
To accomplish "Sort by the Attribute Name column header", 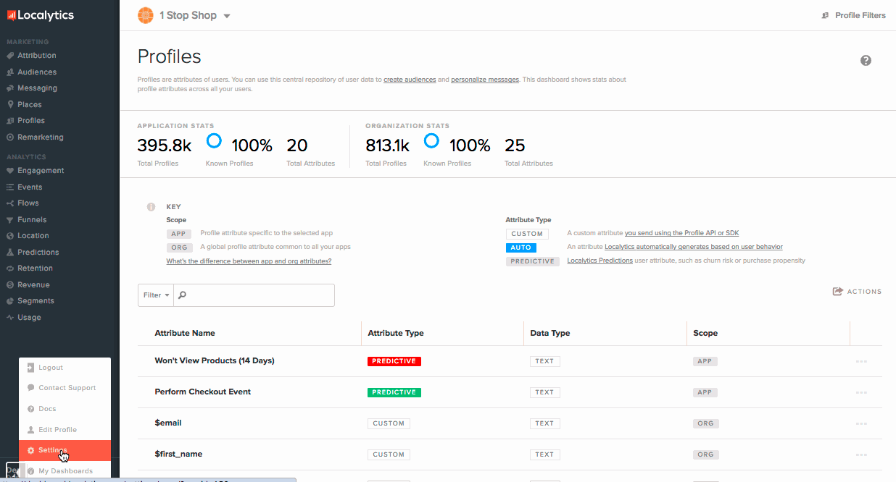I will [x=185, y=333].
